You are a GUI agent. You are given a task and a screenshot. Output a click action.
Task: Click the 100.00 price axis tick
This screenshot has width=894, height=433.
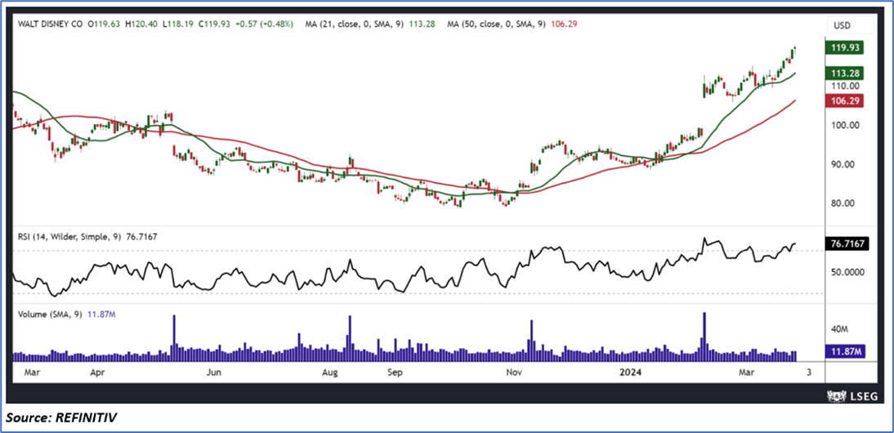(844, 125)
